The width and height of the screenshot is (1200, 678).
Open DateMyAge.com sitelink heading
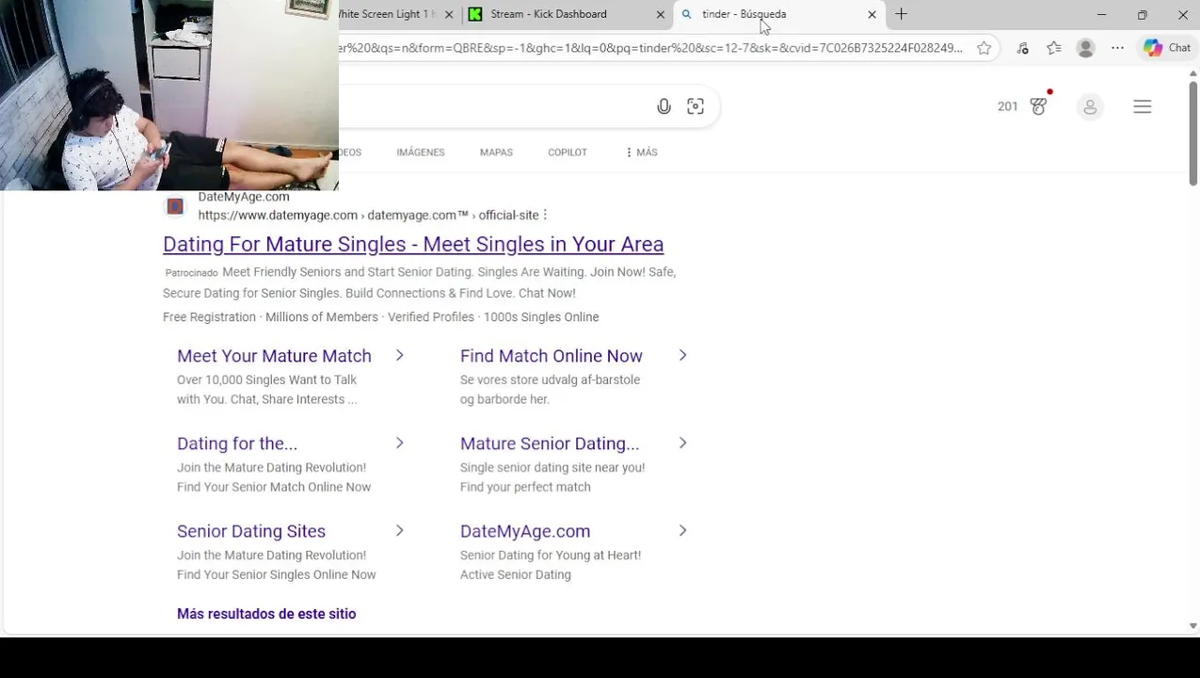(x=525, y=531)
